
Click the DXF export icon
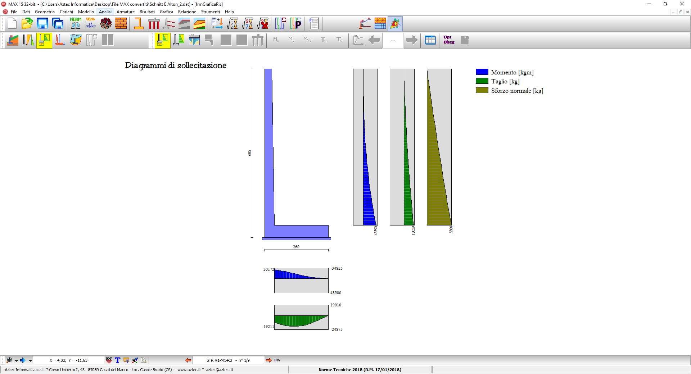pos(109,360)
